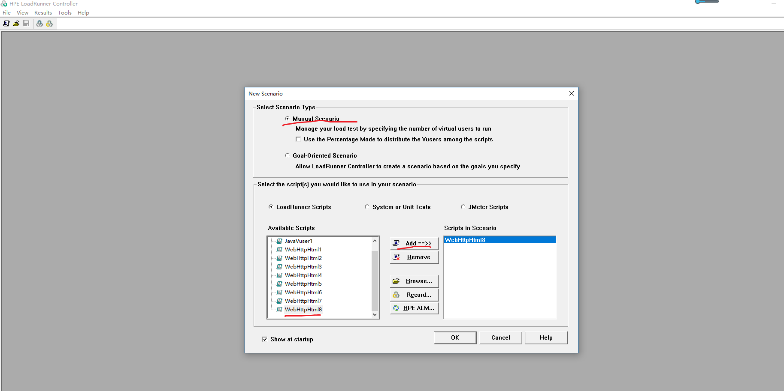Click the Add ==>> button

tap(414, 243)
